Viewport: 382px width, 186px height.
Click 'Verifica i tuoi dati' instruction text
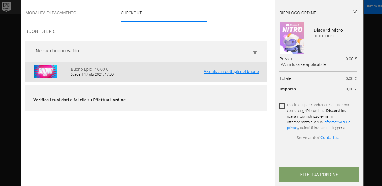(x=80, y=100)
